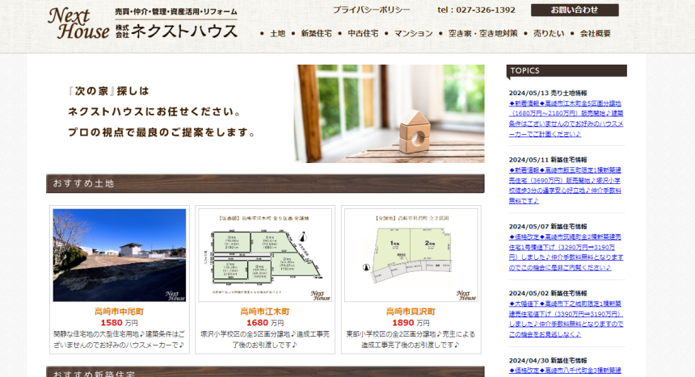Open the 会社概要 page
The image size is (695, 377).
click(595, 34)
